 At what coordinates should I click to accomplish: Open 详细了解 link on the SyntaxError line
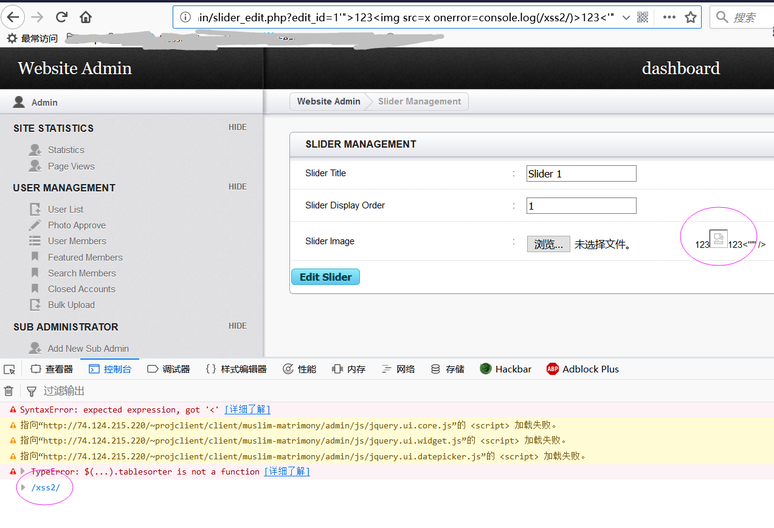247,410
